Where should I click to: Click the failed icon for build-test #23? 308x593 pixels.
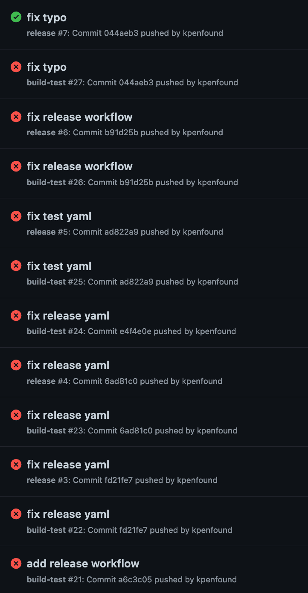coord(16,415)
